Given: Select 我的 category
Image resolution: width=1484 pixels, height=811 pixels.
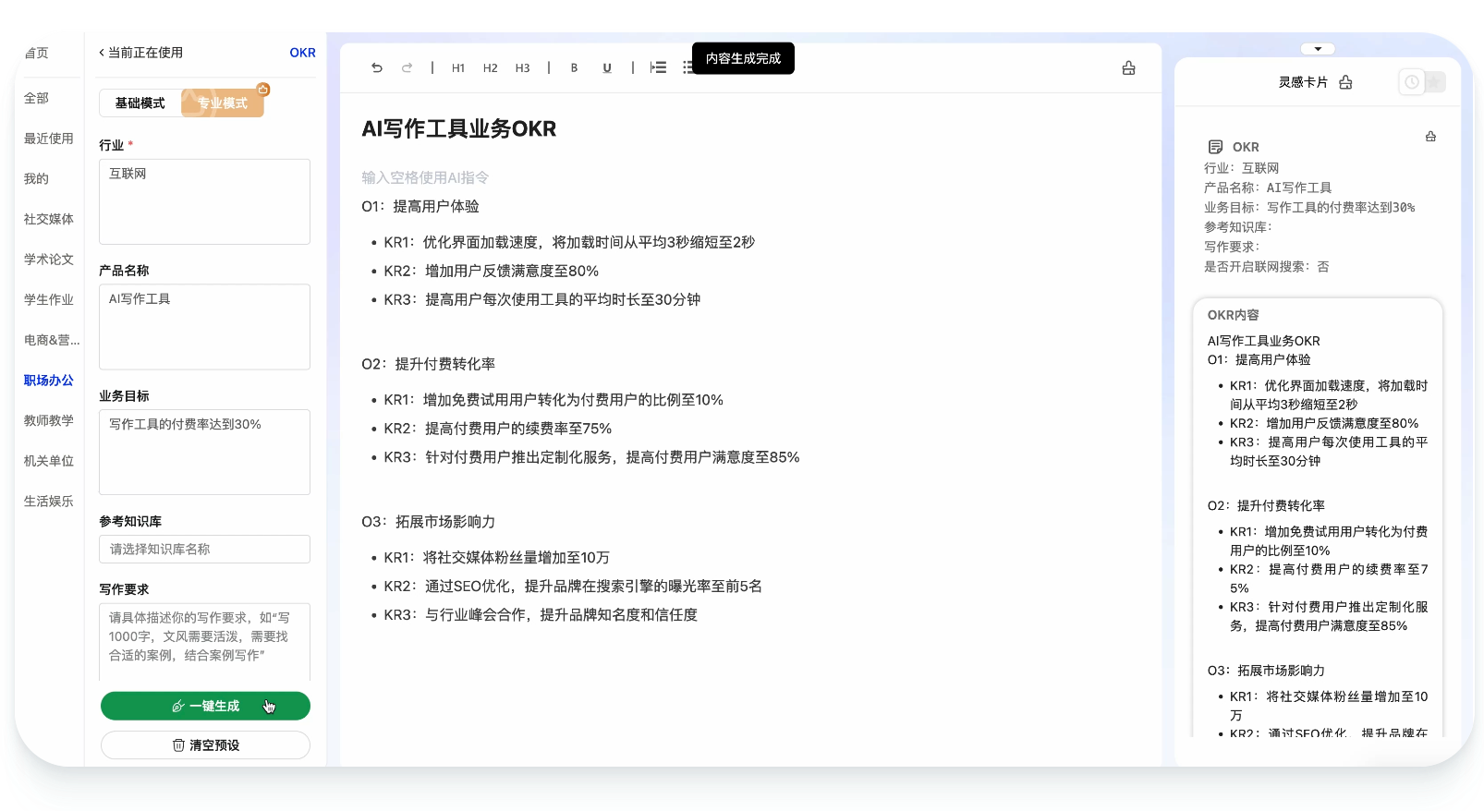Looking at the screenshot, I should [x=36, y=179].
